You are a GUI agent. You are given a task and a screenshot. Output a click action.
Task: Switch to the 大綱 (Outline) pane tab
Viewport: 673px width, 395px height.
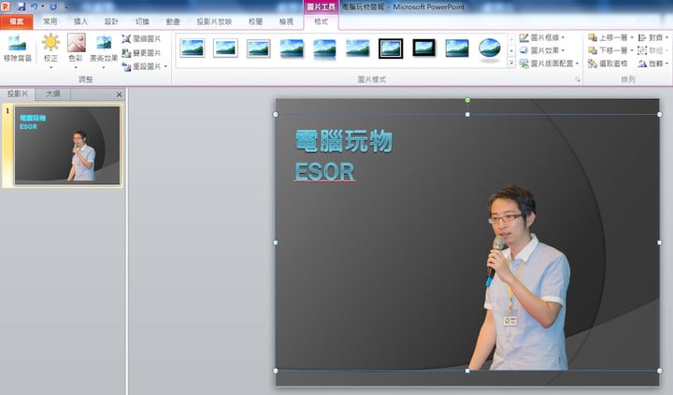point(52,94)
